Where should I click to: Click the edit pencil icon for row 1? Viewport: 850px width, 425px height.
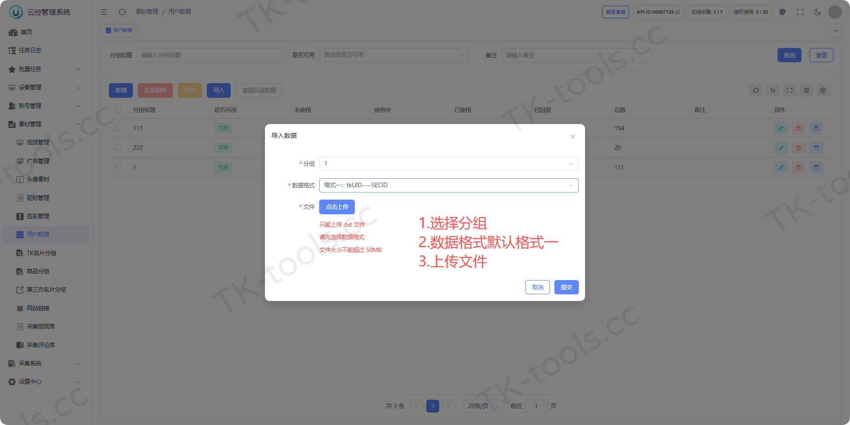click(781, 168)
